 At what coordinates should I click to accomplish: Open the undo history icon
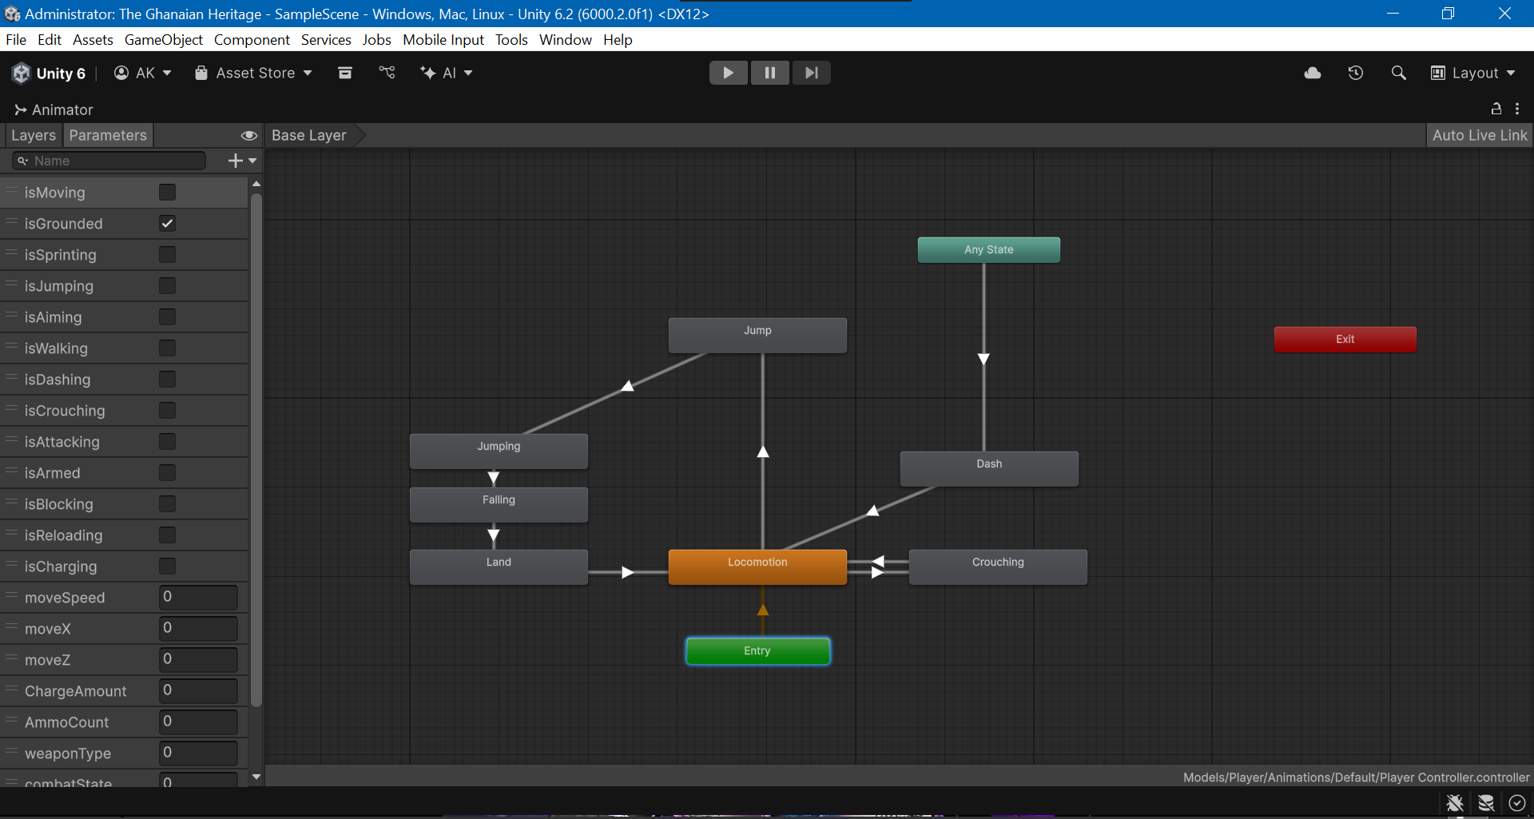tap(1356, 73)
